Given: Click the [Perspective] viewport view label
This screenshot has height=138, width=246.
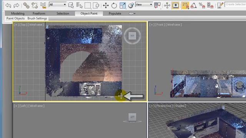Looking at the screenshot, I should click(x=164, y=106).
